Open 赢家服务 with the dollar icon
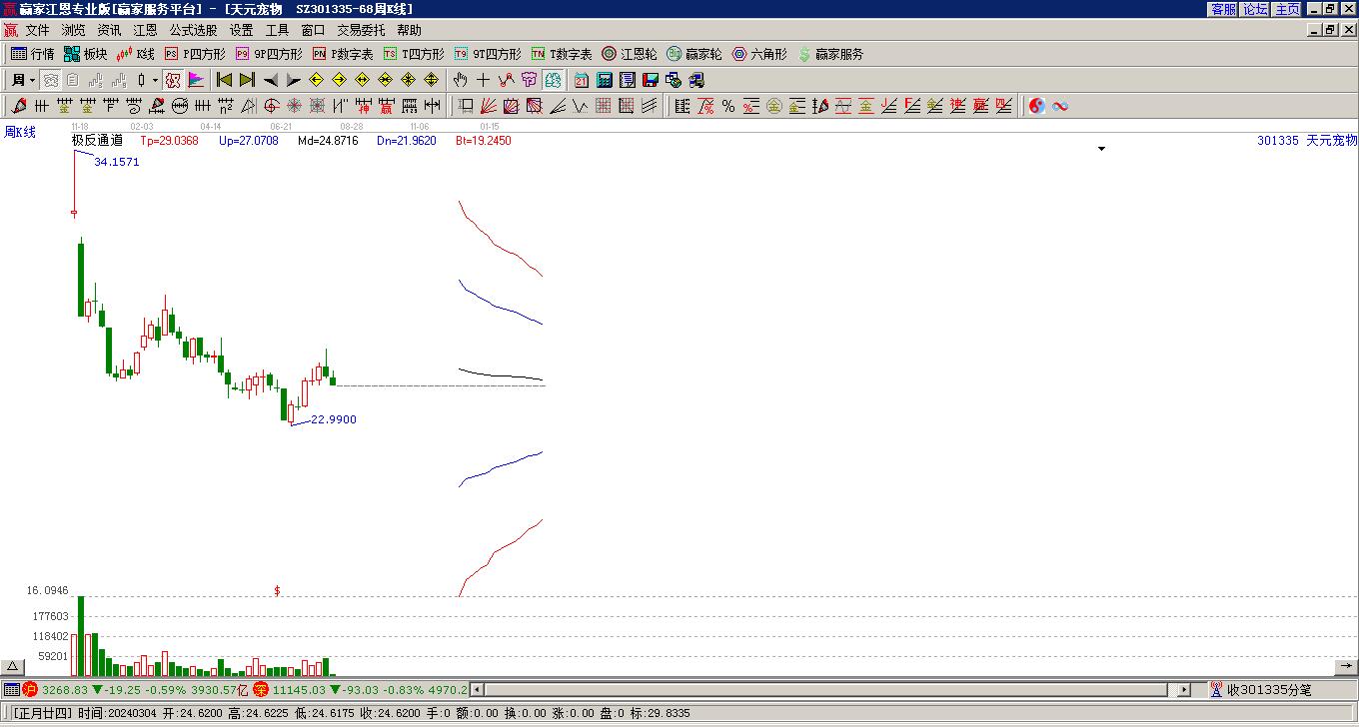 click(830, 54)
